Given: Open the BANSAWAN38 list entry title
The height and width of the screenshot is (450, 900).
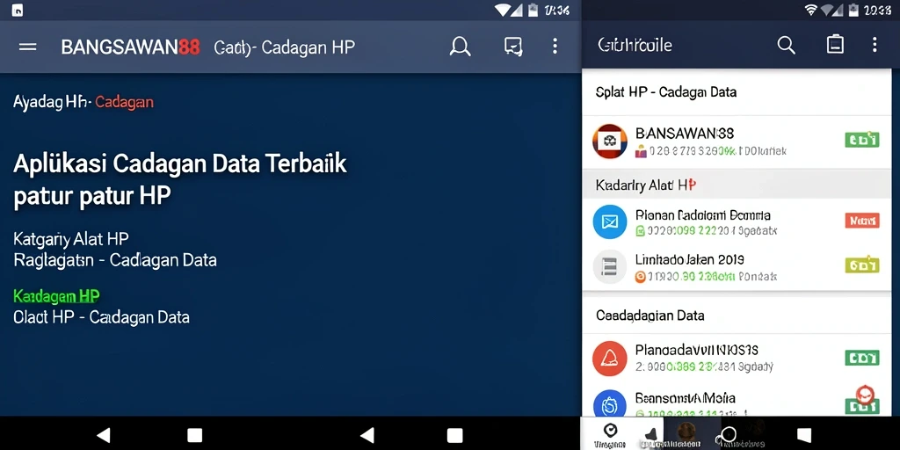Looking at the screenshot, I should pos(684,134).
